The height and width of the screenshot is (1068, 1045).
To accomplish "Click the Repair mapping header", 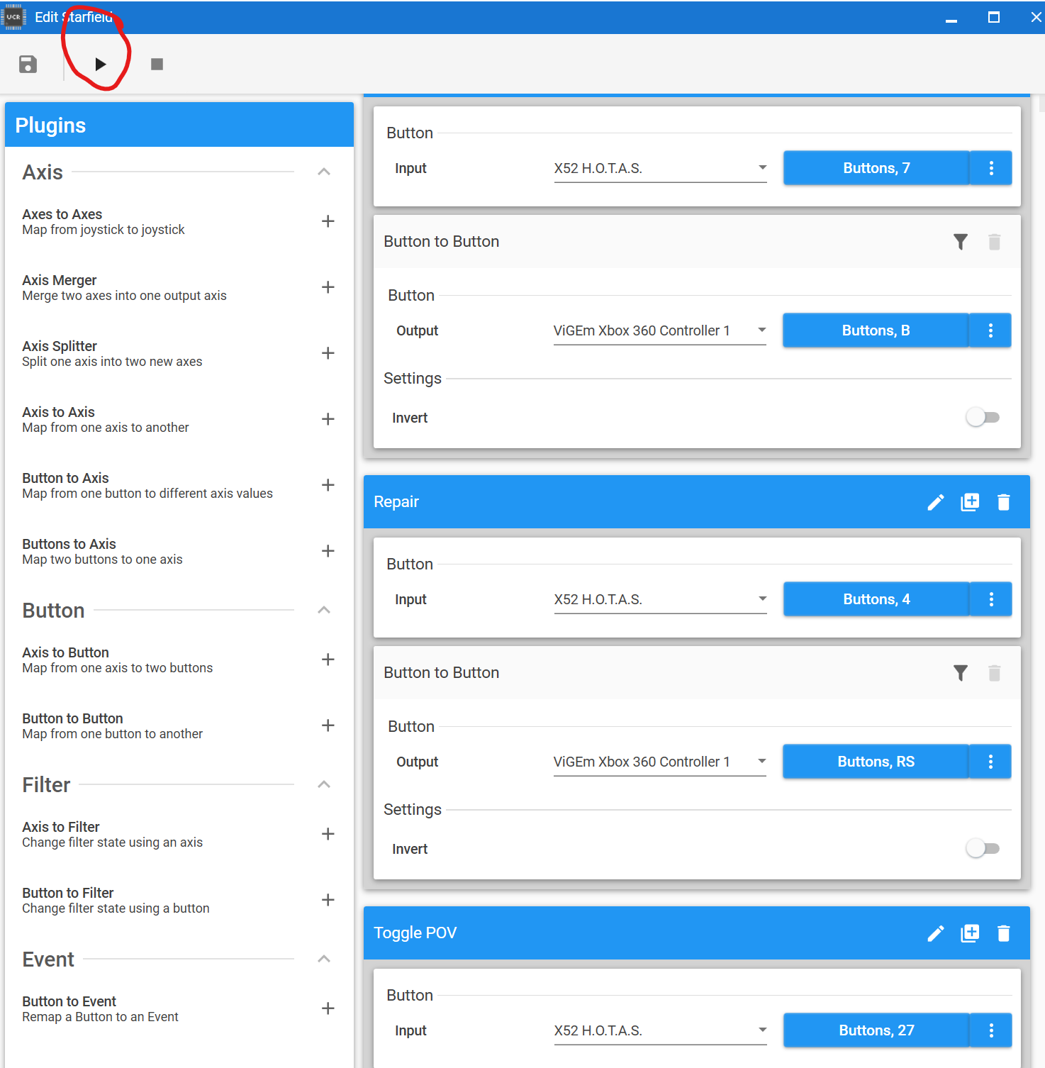I will pyautogui.click(x=696, y=502).
